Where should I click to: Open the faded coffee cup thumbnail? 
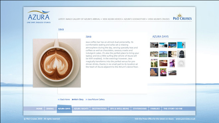coord(181,63)
